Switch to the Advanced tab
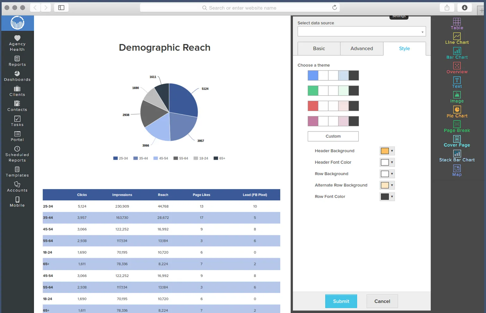The height and width of the screenshot is (313, 486). [361, 48]
